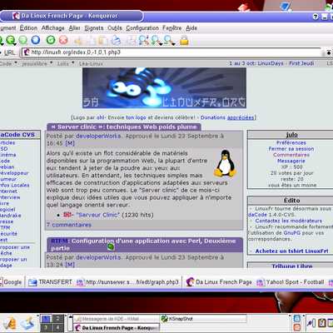Click the yellow padlock security icon
The image size is (333, 333).
(x=184, y=41)
